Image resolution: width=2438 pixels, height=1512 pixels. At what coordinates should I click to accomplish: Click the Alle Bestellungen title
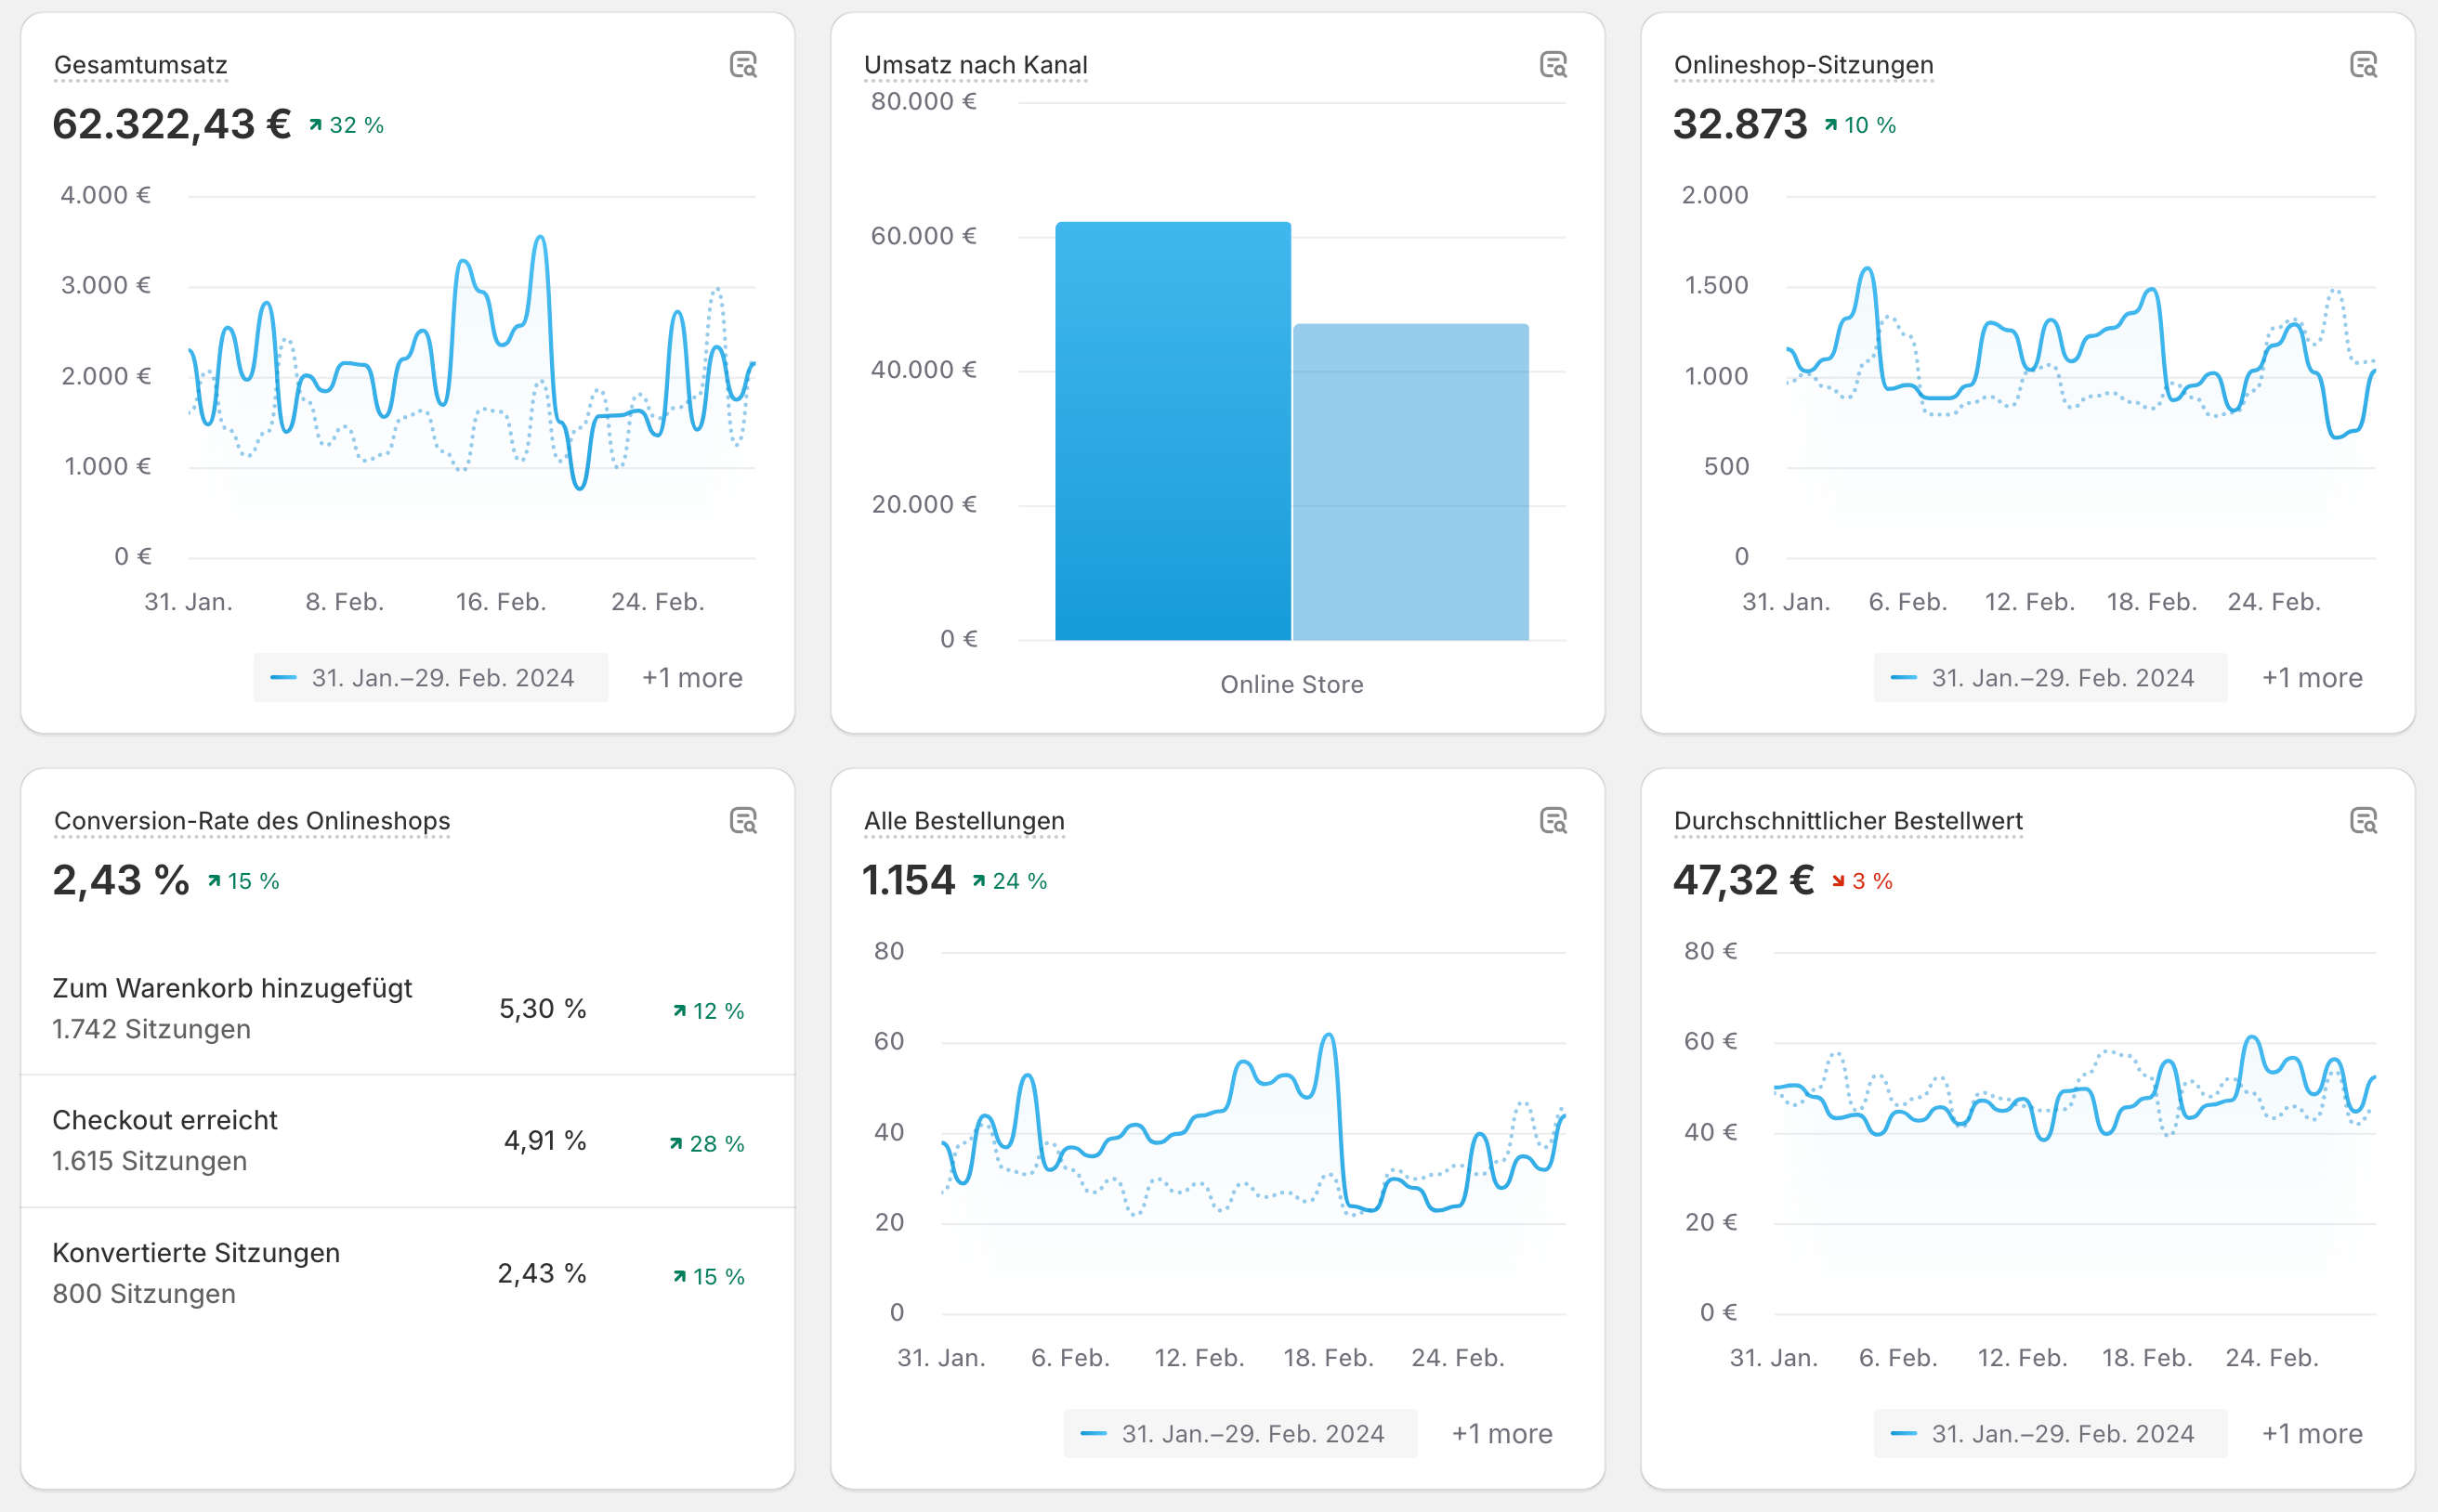964,821
